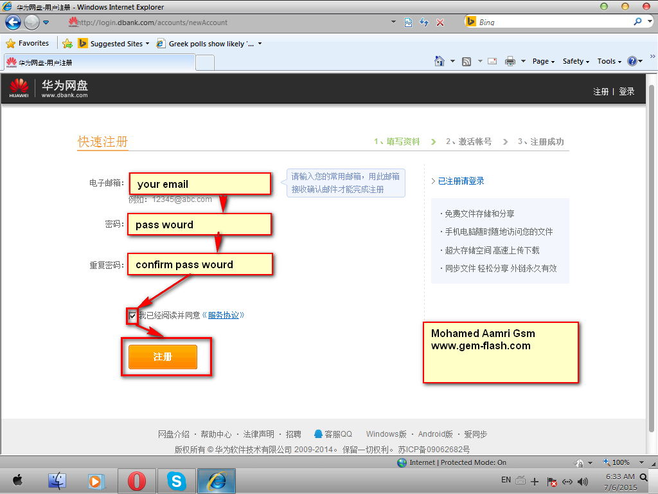Viewport: 658px width, 494px height.
Task: Click the 注册 link in top header
Action: coord(601,91)
